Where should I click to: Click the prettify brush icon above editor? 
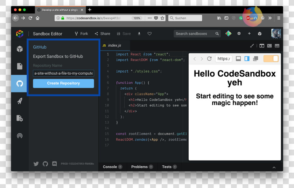(x=252, y=46)
